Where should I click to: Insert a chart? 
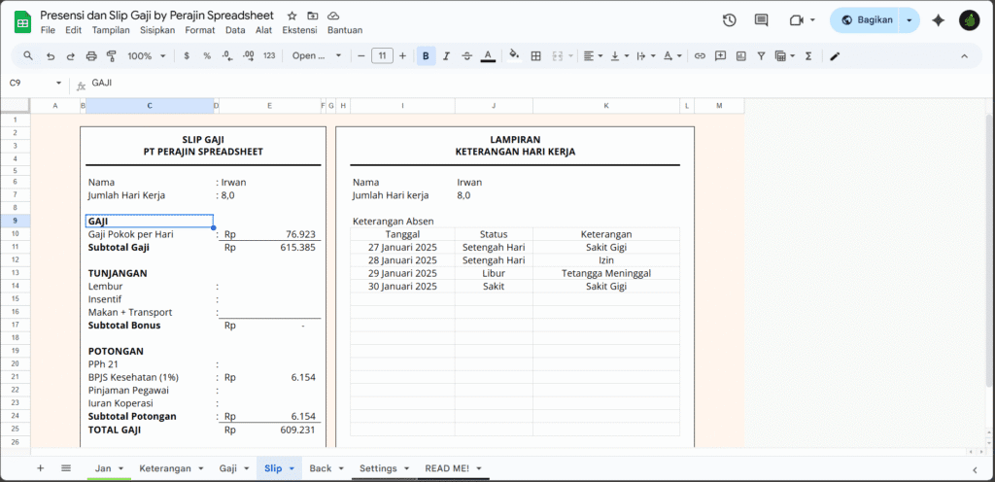tap(740, 55)
